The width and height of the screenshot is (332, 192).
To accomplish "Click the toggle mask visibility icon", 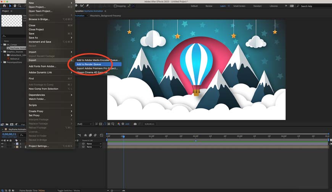I will [x=105, y=124].
